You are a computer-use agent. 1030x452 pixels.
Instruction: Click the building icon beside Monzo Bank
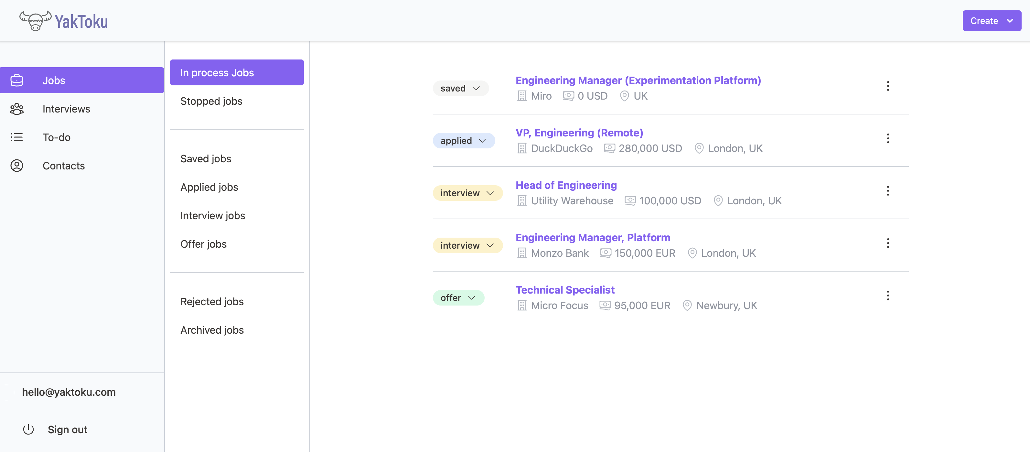coord(522,253)
